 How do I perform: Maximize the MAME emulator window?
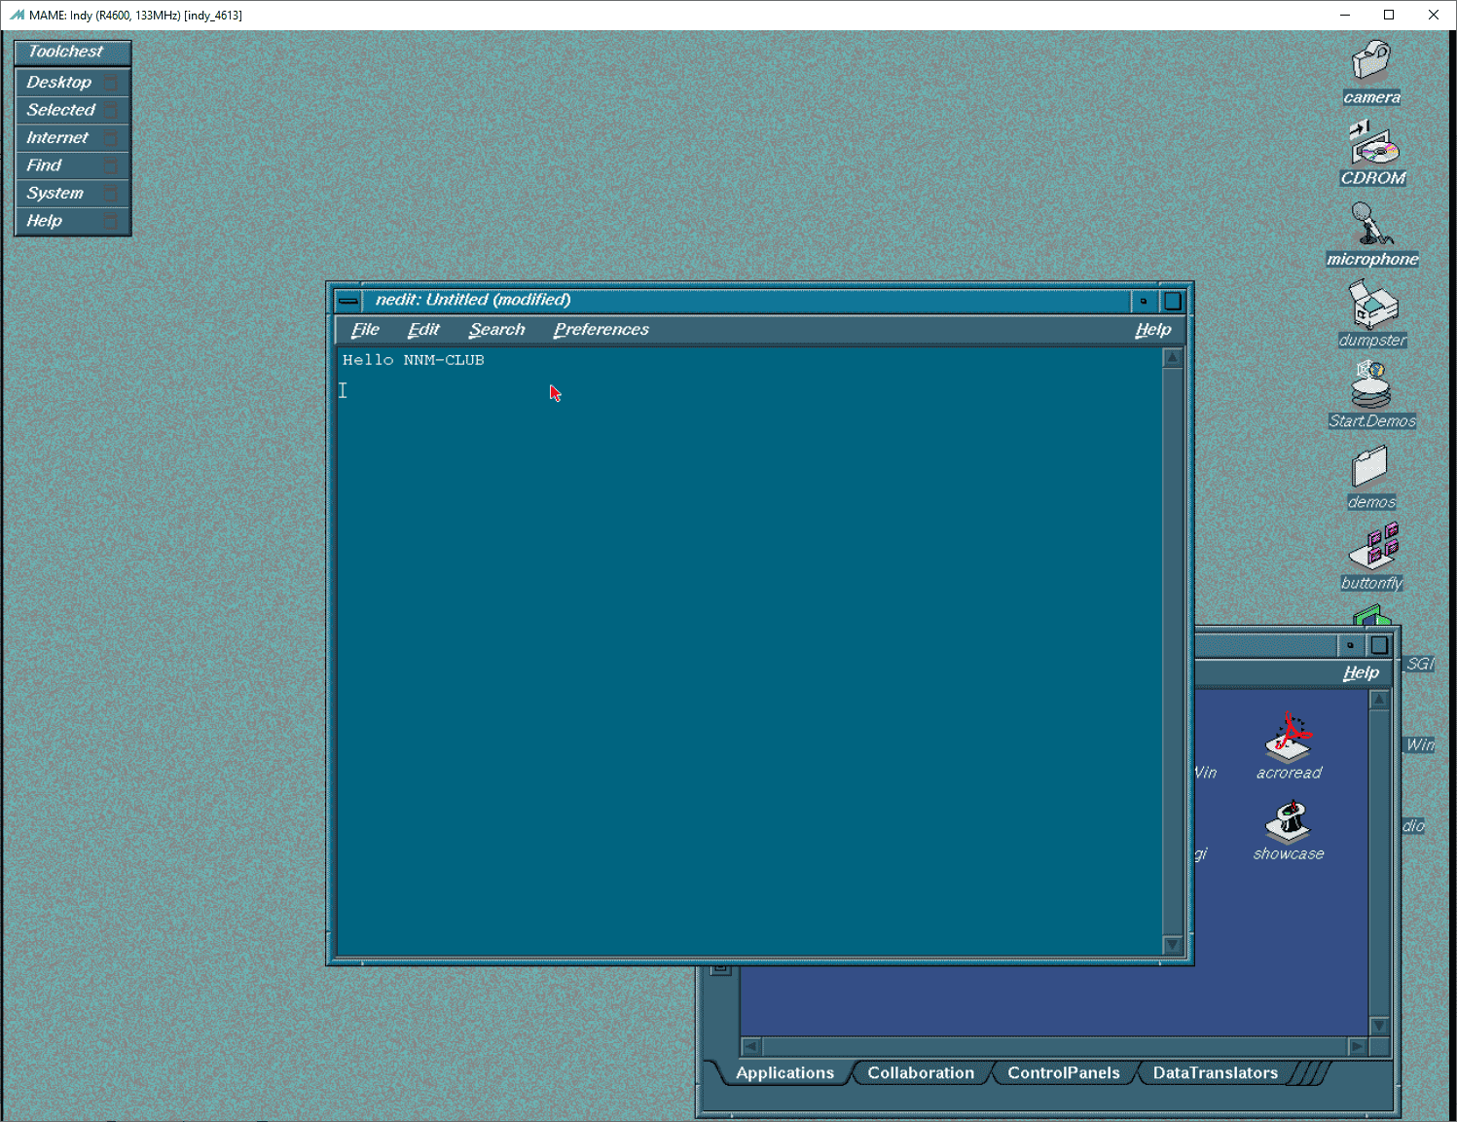pyautogui.click(x=1389, y=15)
